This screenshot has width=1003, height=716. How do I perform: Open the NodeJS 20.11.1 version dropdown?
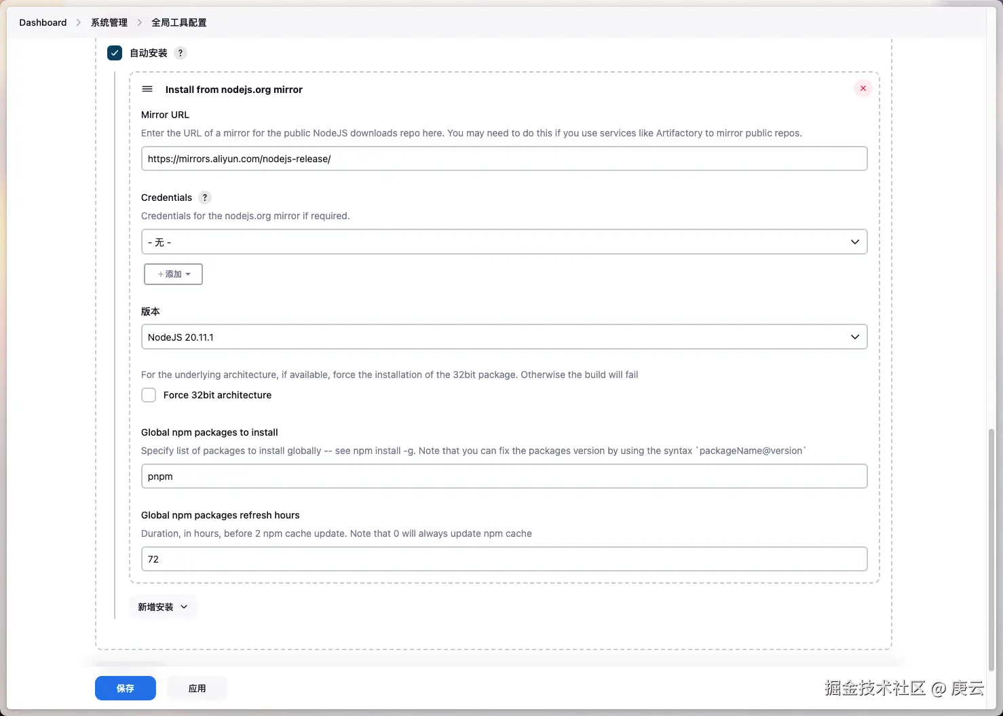[x=504, y=337]
